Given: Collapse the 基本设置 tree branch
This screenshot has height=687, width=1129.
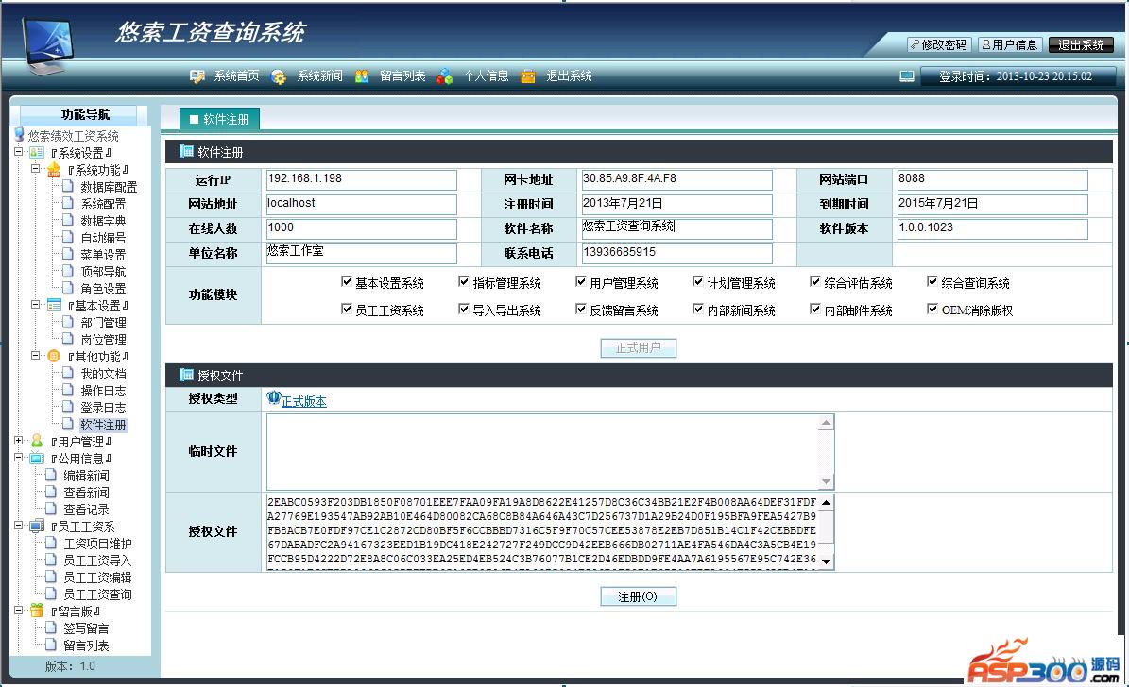Looking at the screenshot, I should (x=36, y=305).
